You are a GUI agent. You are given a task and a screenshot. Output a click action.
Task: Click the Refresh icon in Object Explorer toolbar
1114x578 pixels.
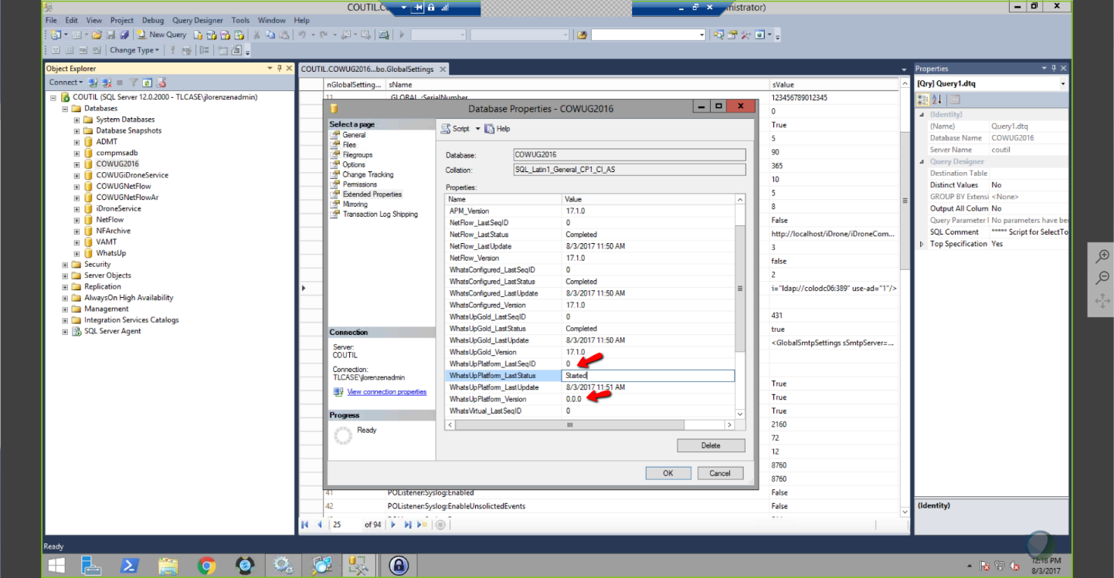147,83
